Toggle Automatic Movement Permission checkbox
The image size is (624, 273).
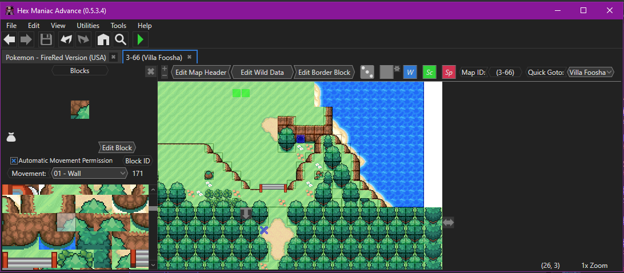tap(14, 161)
